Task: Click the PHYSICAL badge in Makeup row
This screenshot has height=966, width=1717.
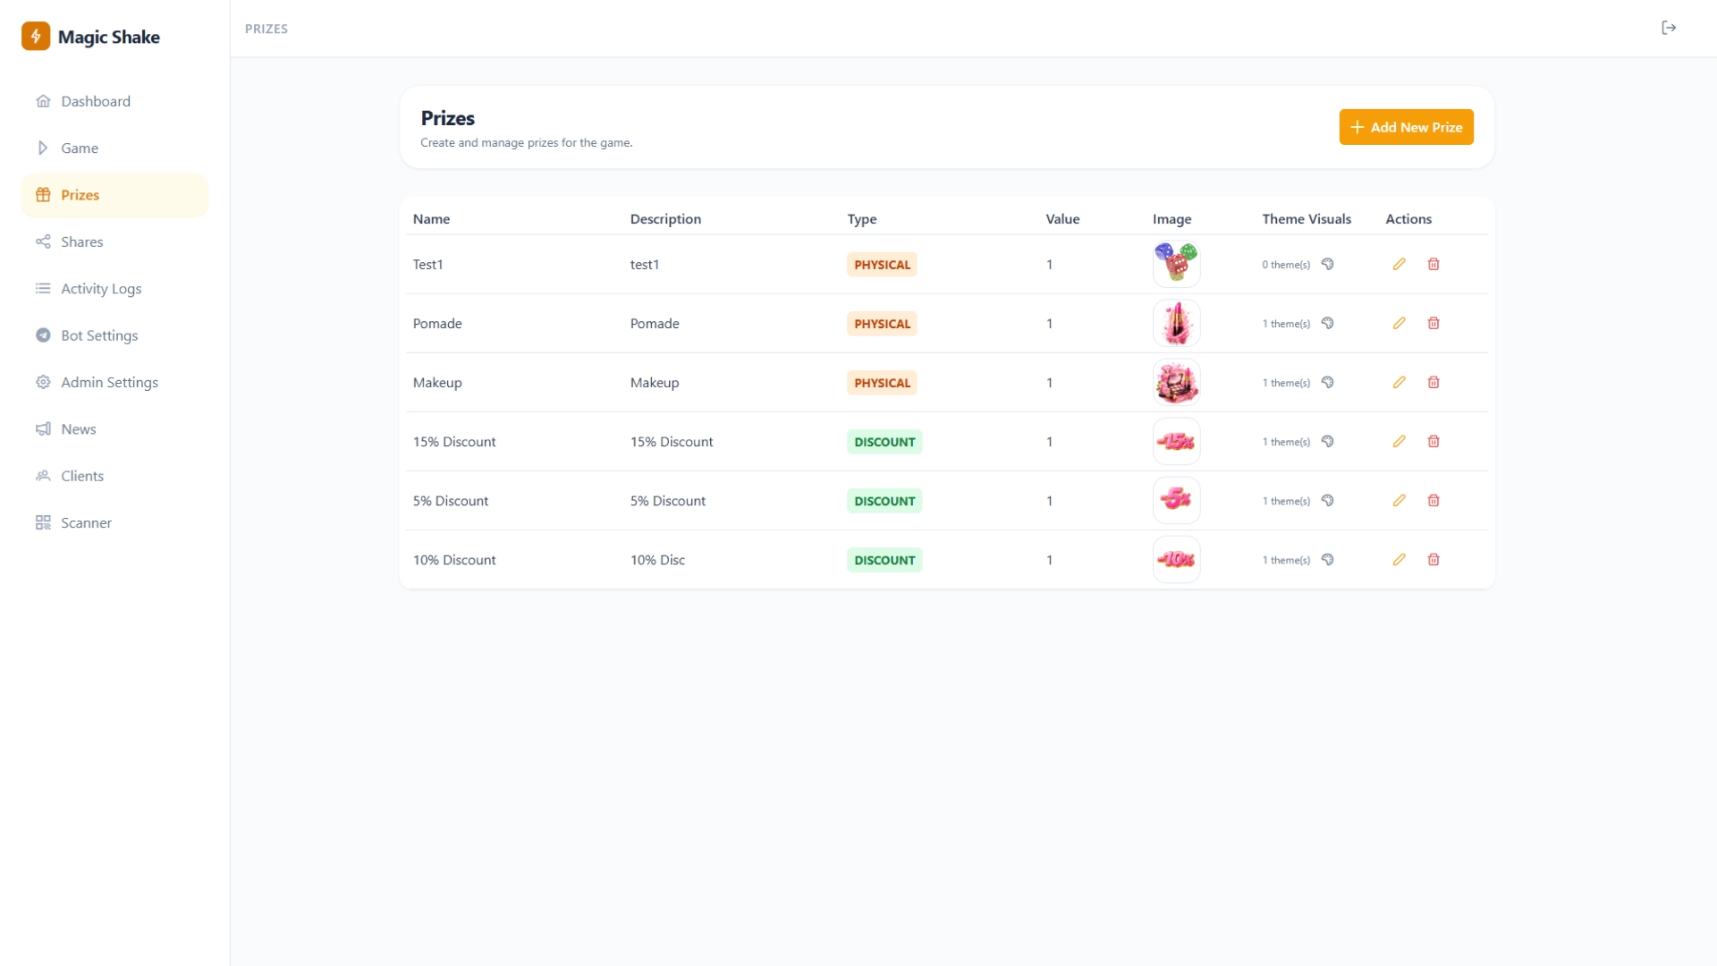Action: tap(882, 383)
